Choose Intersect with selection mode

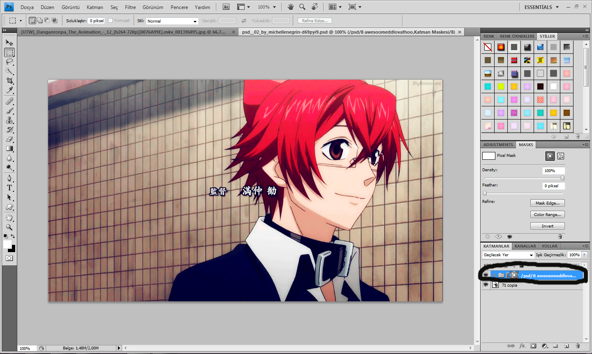click(54, 21)
